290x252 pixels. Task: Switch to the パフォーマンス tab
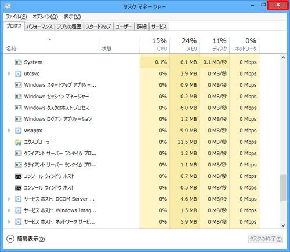(x=39, y=27)
